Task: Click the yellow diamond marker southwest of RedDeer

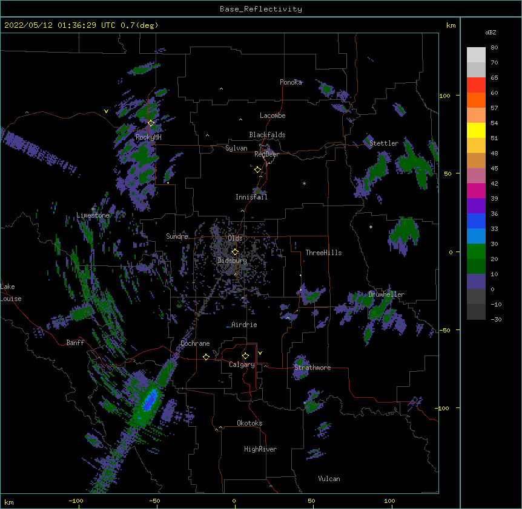Action: (x=257, y=170)
